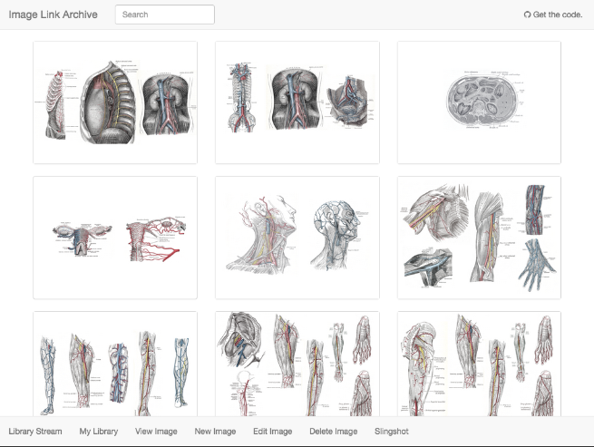Screen dimensions: 594x447
Task: Select the uterus arteries thumbnail
Action: pos(115,238)
